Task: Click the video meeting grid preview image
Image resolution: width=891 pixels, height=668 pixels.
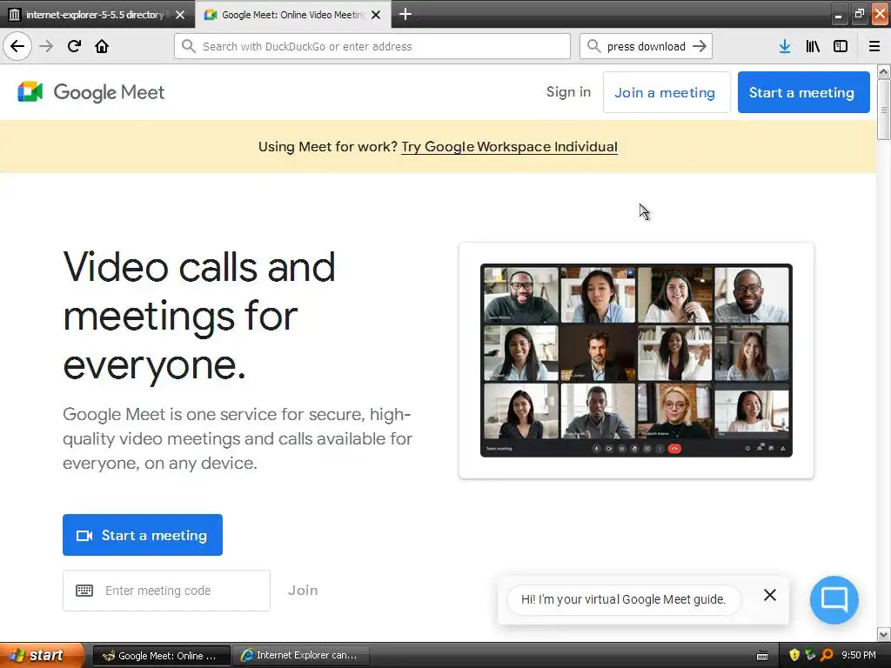Action: click(x=636, y=360)
